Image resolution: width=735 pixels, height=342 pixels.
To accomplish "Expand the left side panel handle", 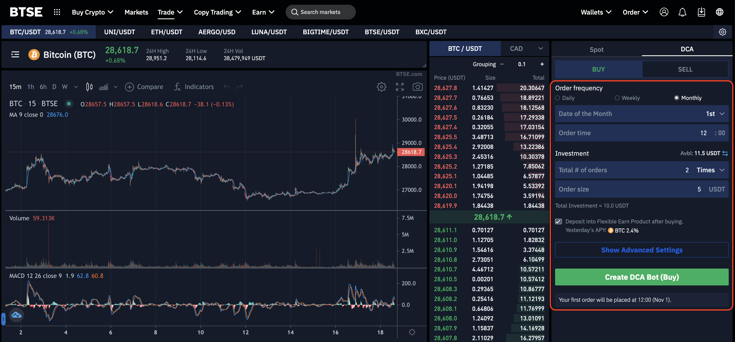I will point(3,319).
